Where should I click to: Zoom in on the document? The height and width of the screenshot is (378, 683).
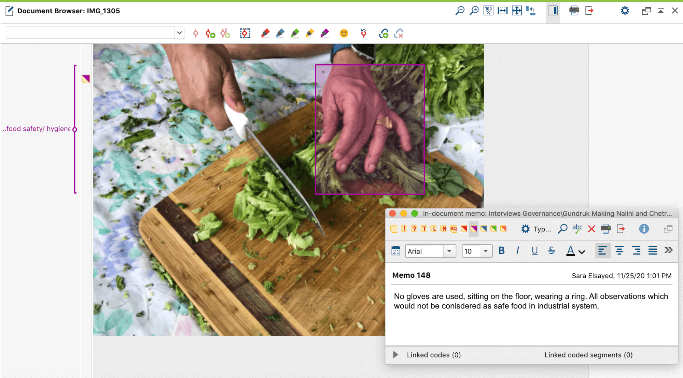coord(474,11)
